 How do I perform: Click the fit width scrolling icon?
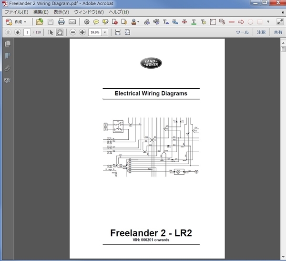click(x=118, y=32)
